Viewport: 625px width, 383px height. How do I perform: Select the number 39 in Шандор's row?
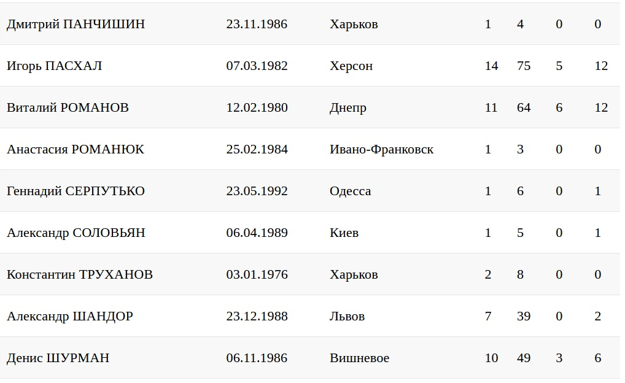click(524, 317)
